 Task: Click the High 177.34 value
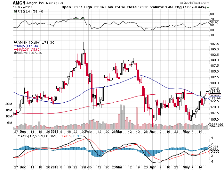[x=94, y=7]
